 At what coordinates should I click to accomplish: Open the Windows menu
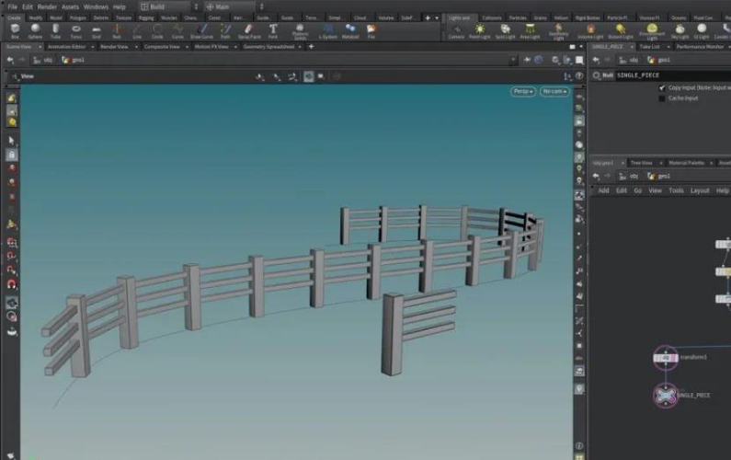click(x=96, y=7)
